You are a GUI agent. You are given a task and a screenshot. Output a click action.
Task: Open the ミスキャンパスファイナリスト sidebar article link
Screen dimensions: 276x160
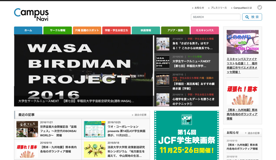[x=242, y=65]
